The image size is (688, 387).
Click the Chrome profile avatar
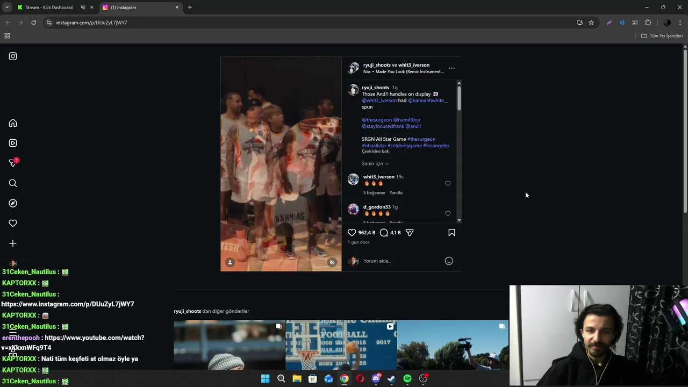(x=667, y=23)
